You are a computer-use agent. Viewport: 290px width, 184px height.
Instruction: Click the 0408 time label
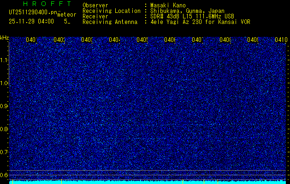pyautogui.click(x=225, y=40)
